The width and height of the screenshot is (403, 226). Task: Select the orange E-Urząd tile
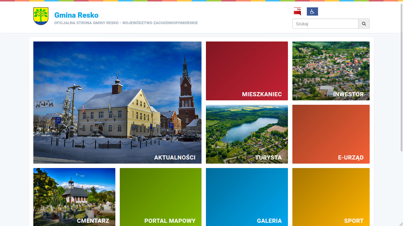coord(331,134)
